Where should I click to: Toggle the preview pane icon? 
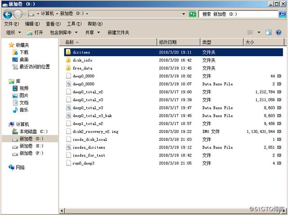(x=268, y=32)
